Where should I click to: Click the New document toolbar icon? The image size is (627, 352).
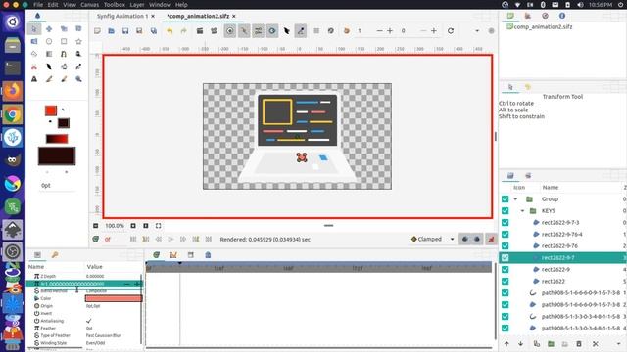pyautogui.click(x=97, y=30)
